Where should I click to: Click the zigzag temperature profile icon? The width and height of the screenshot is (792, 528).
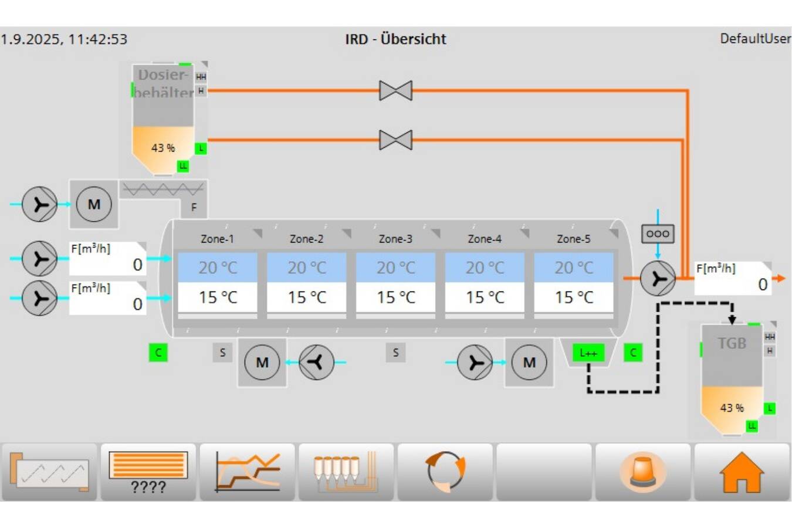(49, 472)
